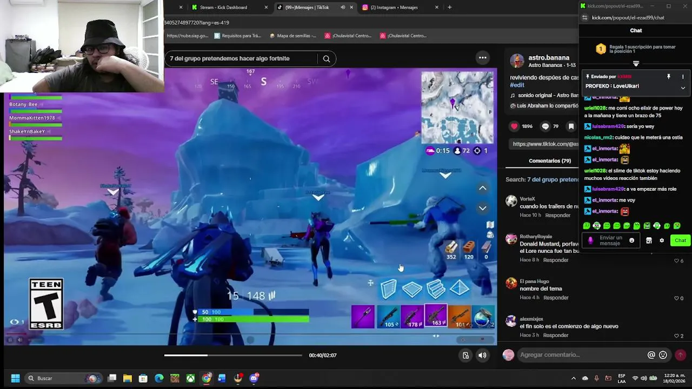Screen dimensions: 692x389
Task: Select the Comentarios (79) tab
Action: pos(550,160)
